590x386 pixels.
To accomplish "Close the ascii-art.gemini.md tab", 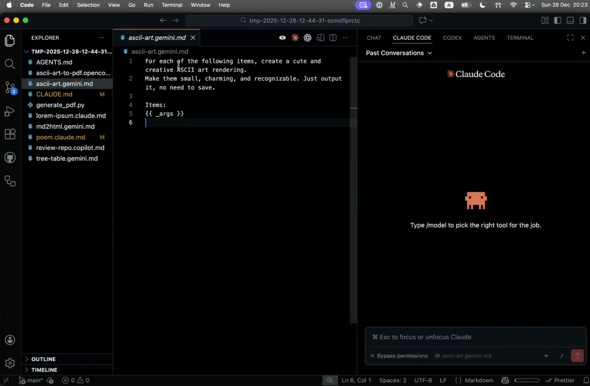I will coord(193,38).
